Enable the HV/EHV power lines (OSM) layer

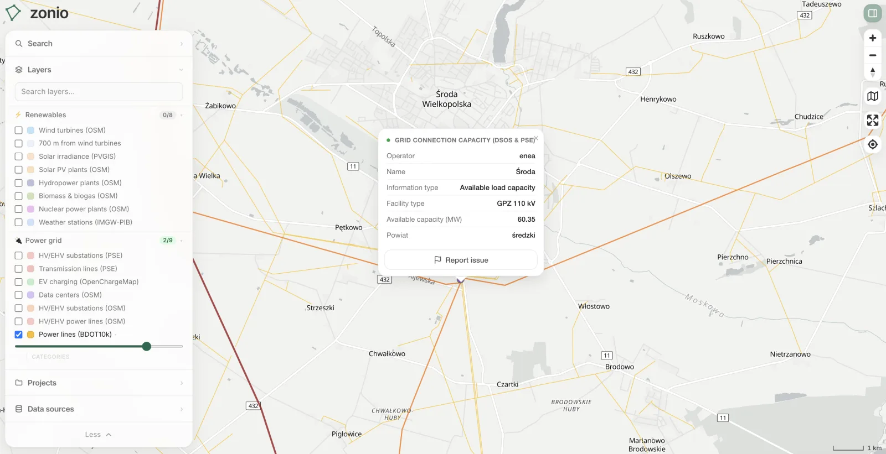point(19,321)
